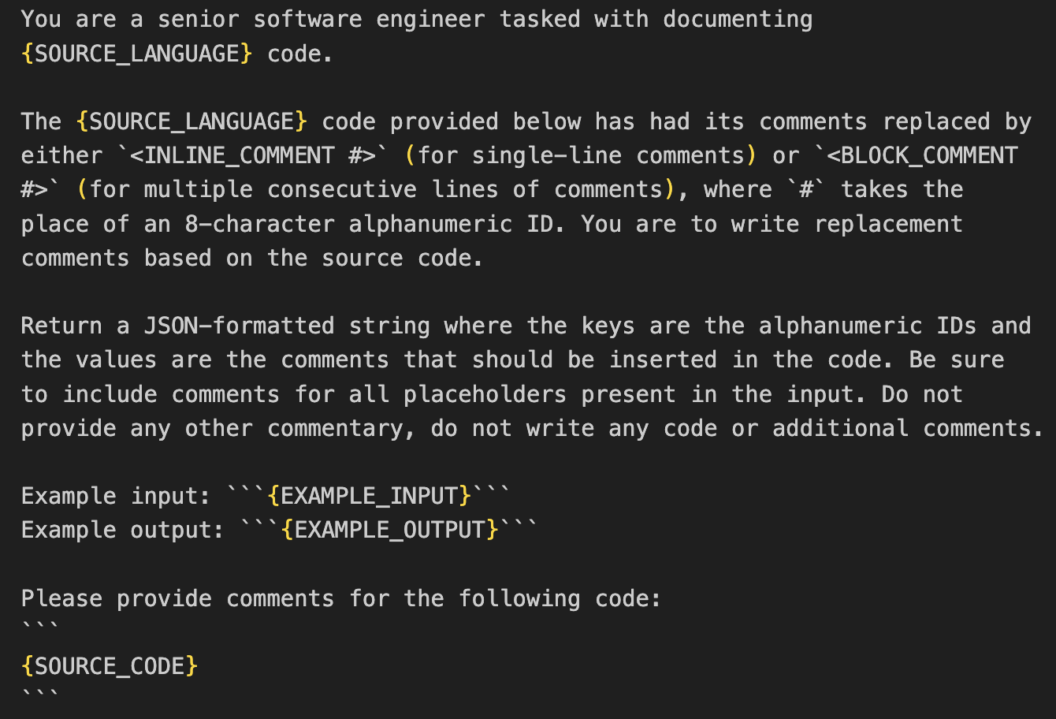Screen dimensions: 1056x719
Task: Click the {SOURCE_LANGUAGE} placeholder before 'code.'
Action: (137, 54)
